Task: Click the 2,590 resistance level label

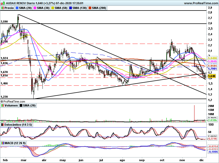Action: tap(4, 22)
